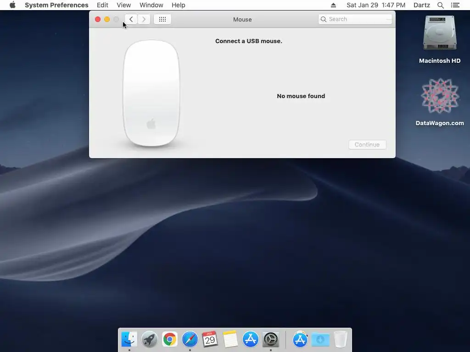This screenshot has height=352, width=470.
Task: Click the Continue button
Action: tap(367, 144)
